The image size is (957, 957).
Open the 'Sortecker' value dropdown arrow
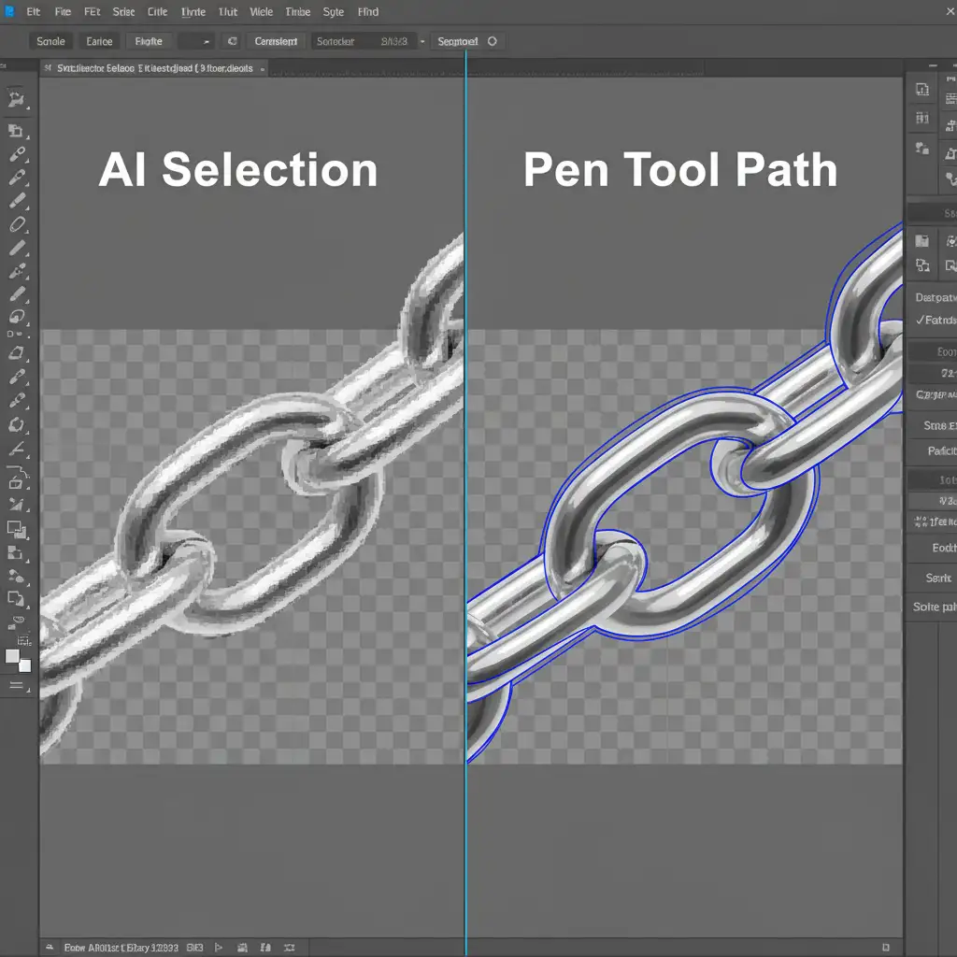click(x=421, y=41)
